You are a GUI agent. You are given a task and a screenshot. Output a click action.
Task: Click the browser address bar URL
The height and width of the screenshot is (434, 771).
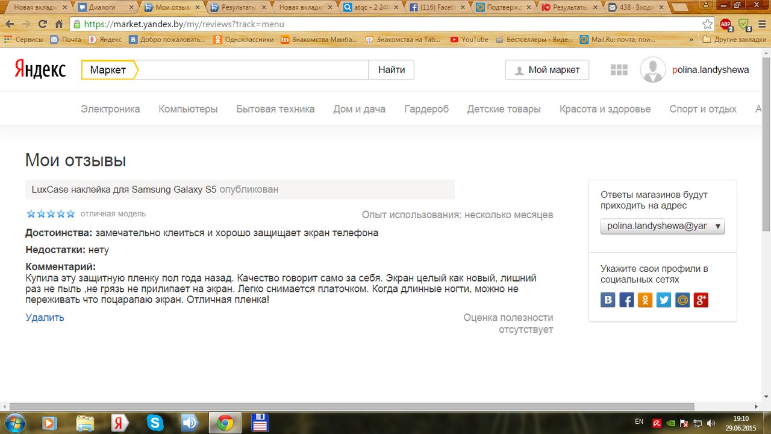184,25
